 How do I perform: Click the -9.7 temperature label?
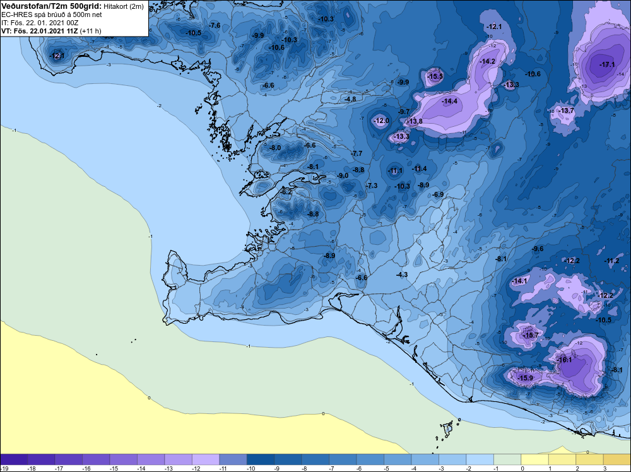click(404, 112)
